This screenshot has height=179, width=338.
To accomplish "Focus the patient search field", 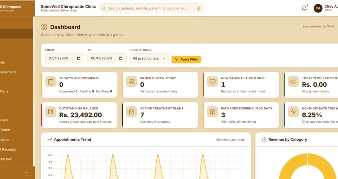I will point(151,8).
